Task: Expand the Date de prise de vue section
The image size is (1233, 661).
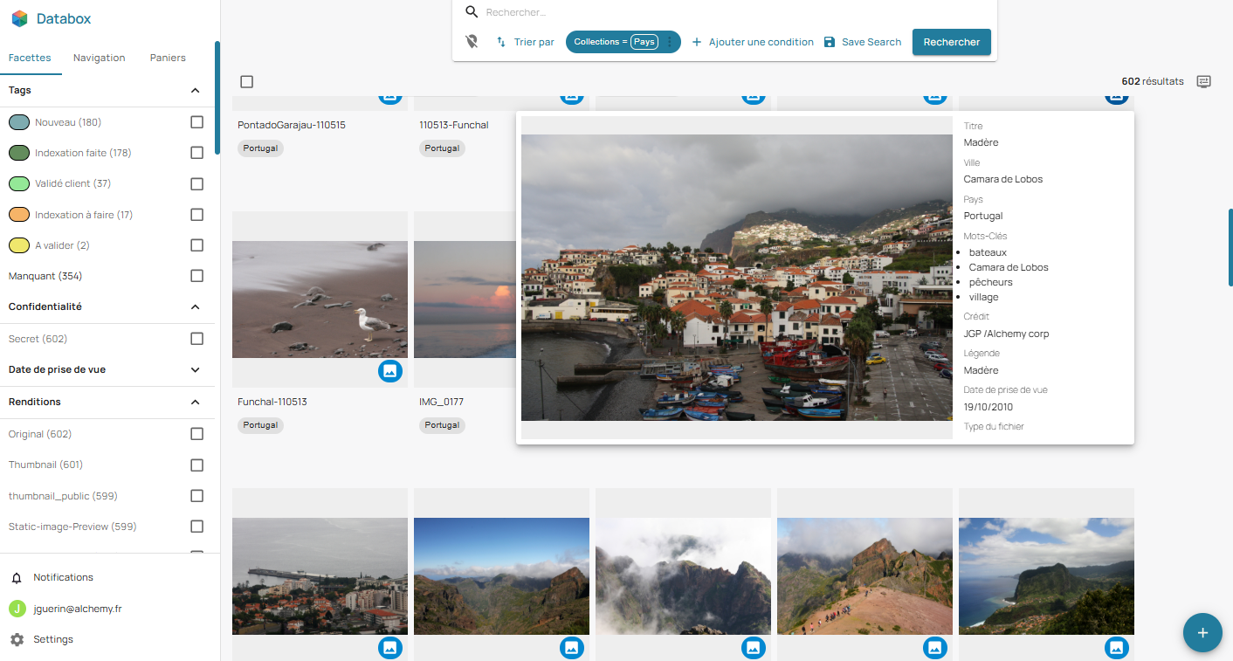Action: point(195,368)
